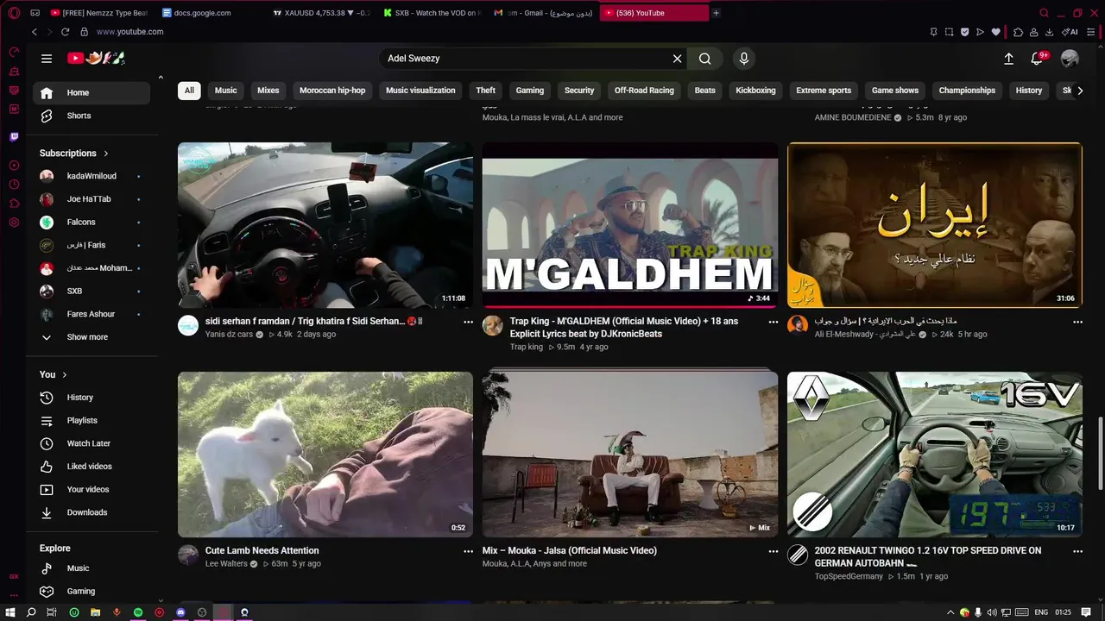Open the upload video icon
Image resolution: width=1105 pixels, height=621 pixels.
(x=1008, y=59)
